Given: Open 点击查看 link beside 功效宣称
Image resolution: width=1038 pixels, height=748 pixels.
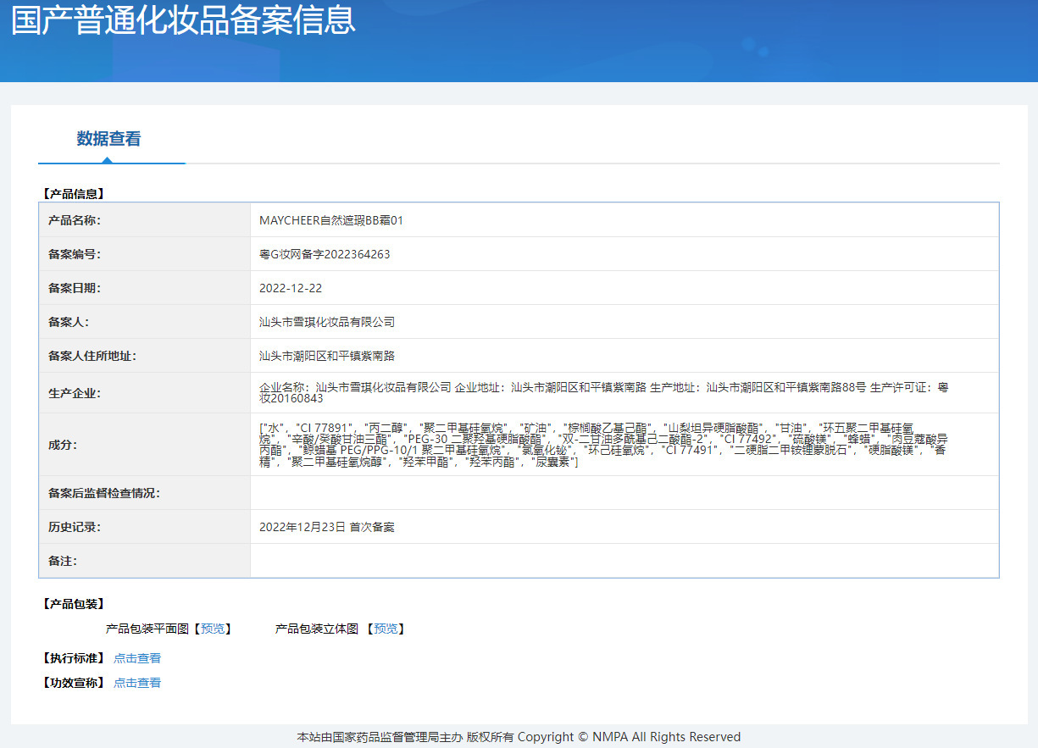Looking at the screenshot, I should click(x=137, y=683).
